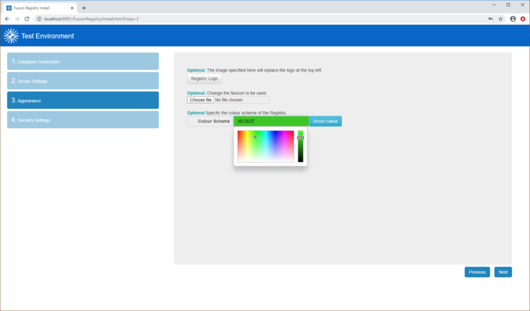Click the site information icon in address bar
530x311 pixels.
39,19
